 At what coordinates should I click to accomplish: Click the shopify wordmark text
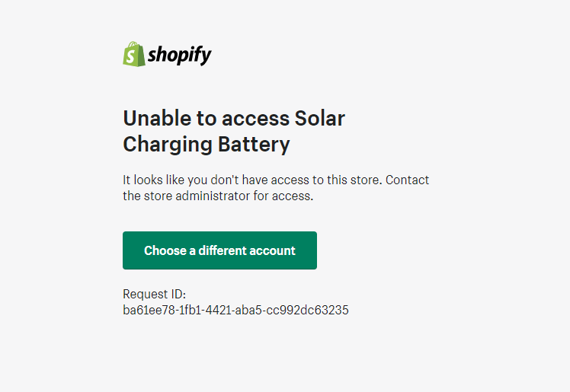(180, 55)
